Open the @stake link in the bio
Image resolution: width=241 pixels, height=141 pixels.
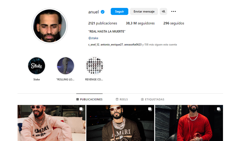93,38
